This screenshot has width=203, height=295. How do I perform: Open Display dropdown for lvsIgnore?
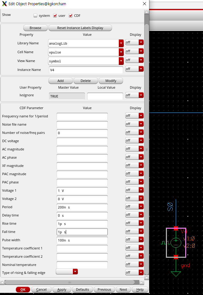(141, 95)
